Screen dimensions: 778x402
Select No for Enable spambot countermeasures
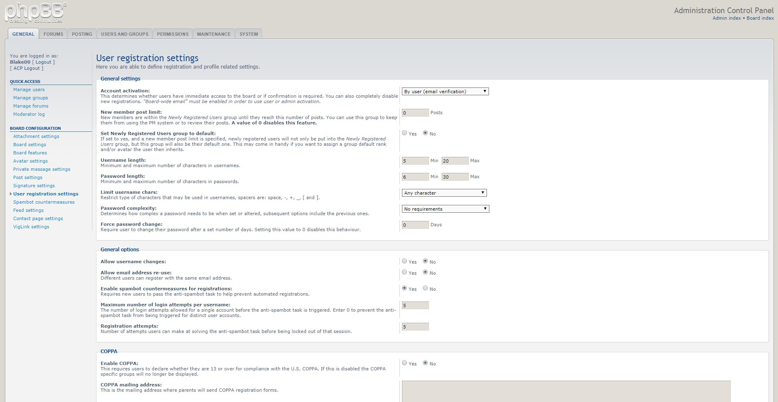coord(425,288)
